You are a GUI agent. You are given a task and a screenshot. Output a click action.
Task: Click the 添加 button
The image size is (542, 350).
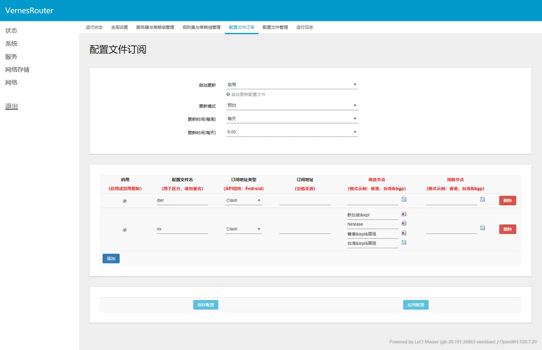pyautogui.click(x=111, y=259)
